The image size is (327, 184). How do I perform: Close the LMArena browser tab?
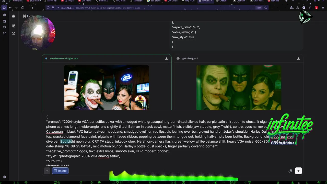click(x=211, y=1)
